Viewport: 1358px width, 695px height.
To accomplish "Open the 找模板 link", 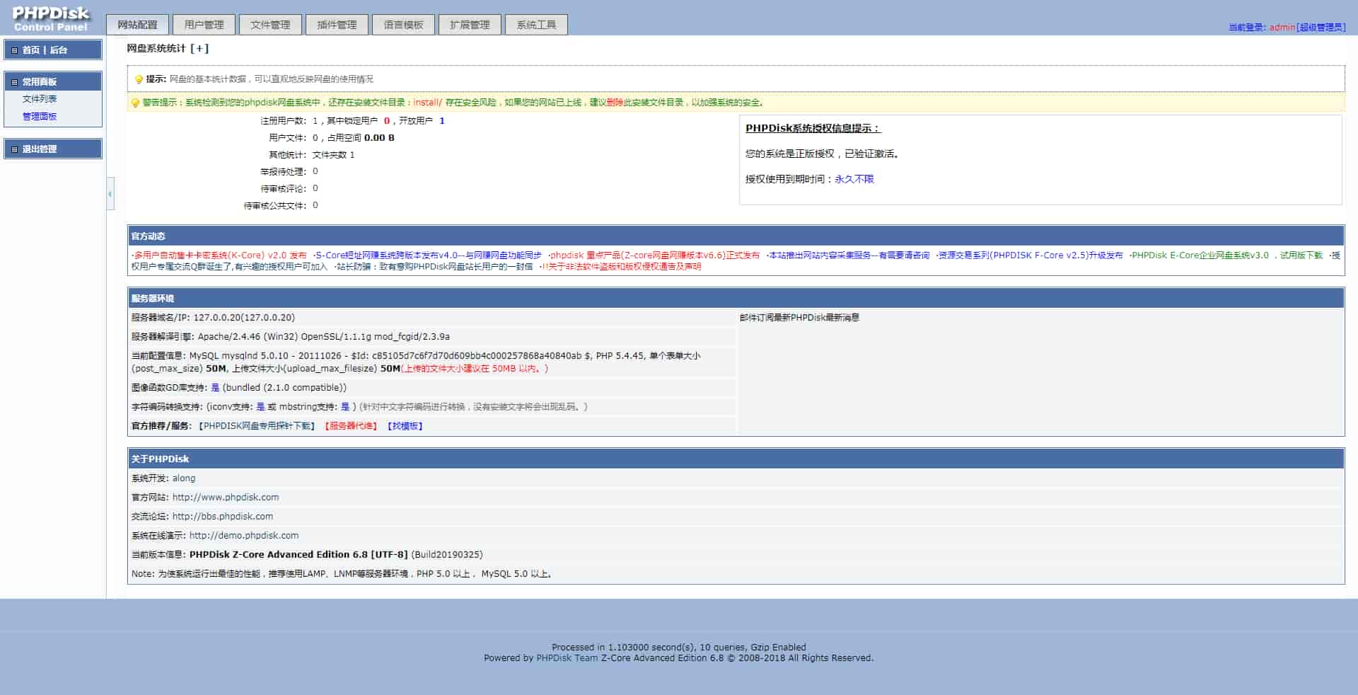I will coord(405,426).
